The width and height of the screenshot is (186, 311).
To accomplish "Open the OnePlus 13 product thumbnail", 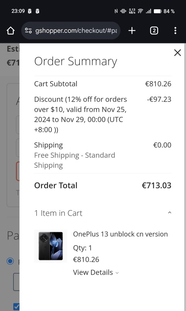I will [x=51, y=246].
